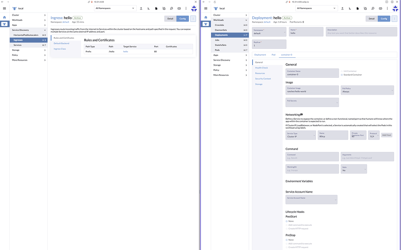
Task: Open the kubectl shell from the toolbar
Action: pos(148,8)
